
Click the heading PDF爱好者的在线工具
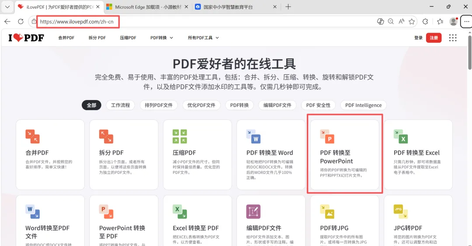[x=234, y=64]
